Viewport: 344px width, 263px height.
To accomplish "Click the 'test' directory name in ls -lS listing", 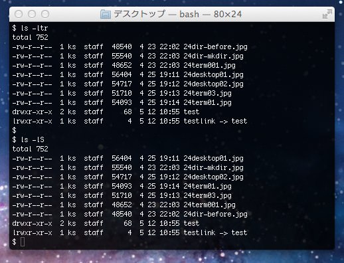I will pos(191,223).
